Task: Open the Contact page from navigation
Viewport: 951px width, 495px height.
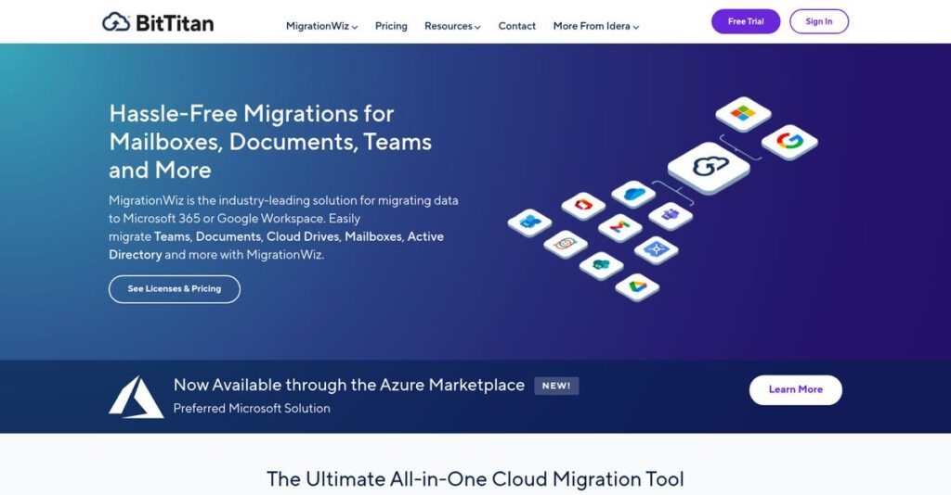Action: pos(516,26)
